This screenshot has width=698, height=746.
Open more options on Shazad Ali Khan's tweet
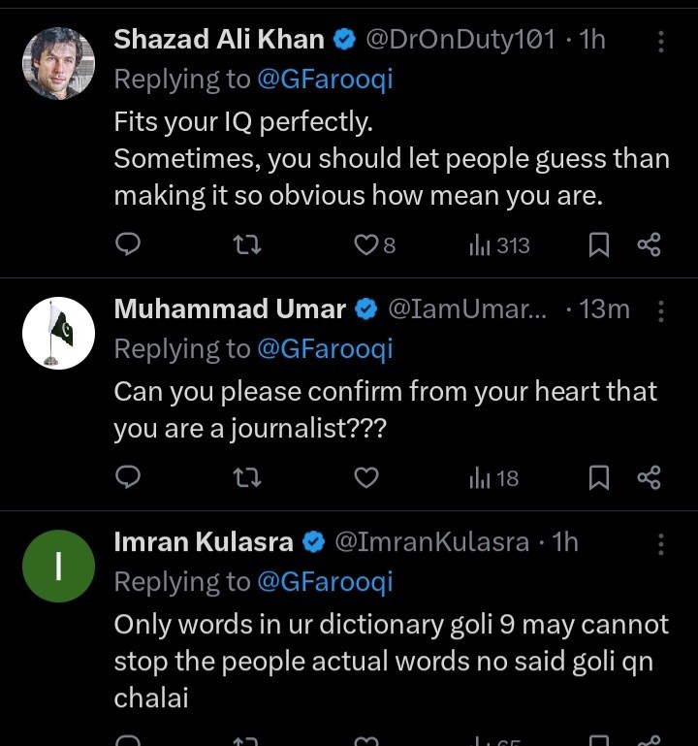(661, 40)
